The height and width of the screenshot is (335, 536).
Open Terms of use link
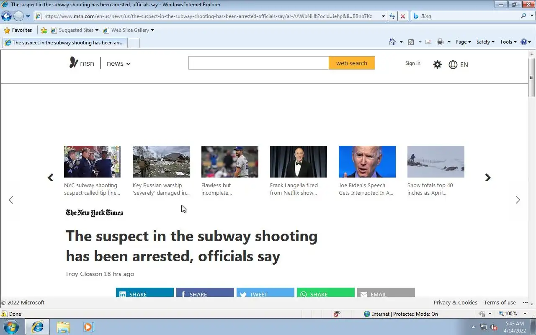tap(500, 303)
